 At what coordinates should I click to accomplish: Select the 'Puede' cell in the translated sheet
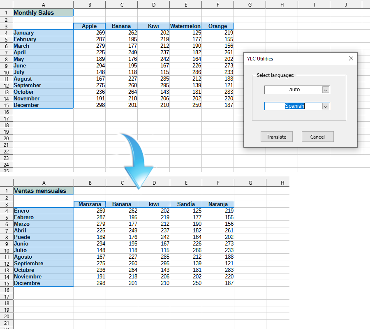pyautogui.click(x=44, y=237)
